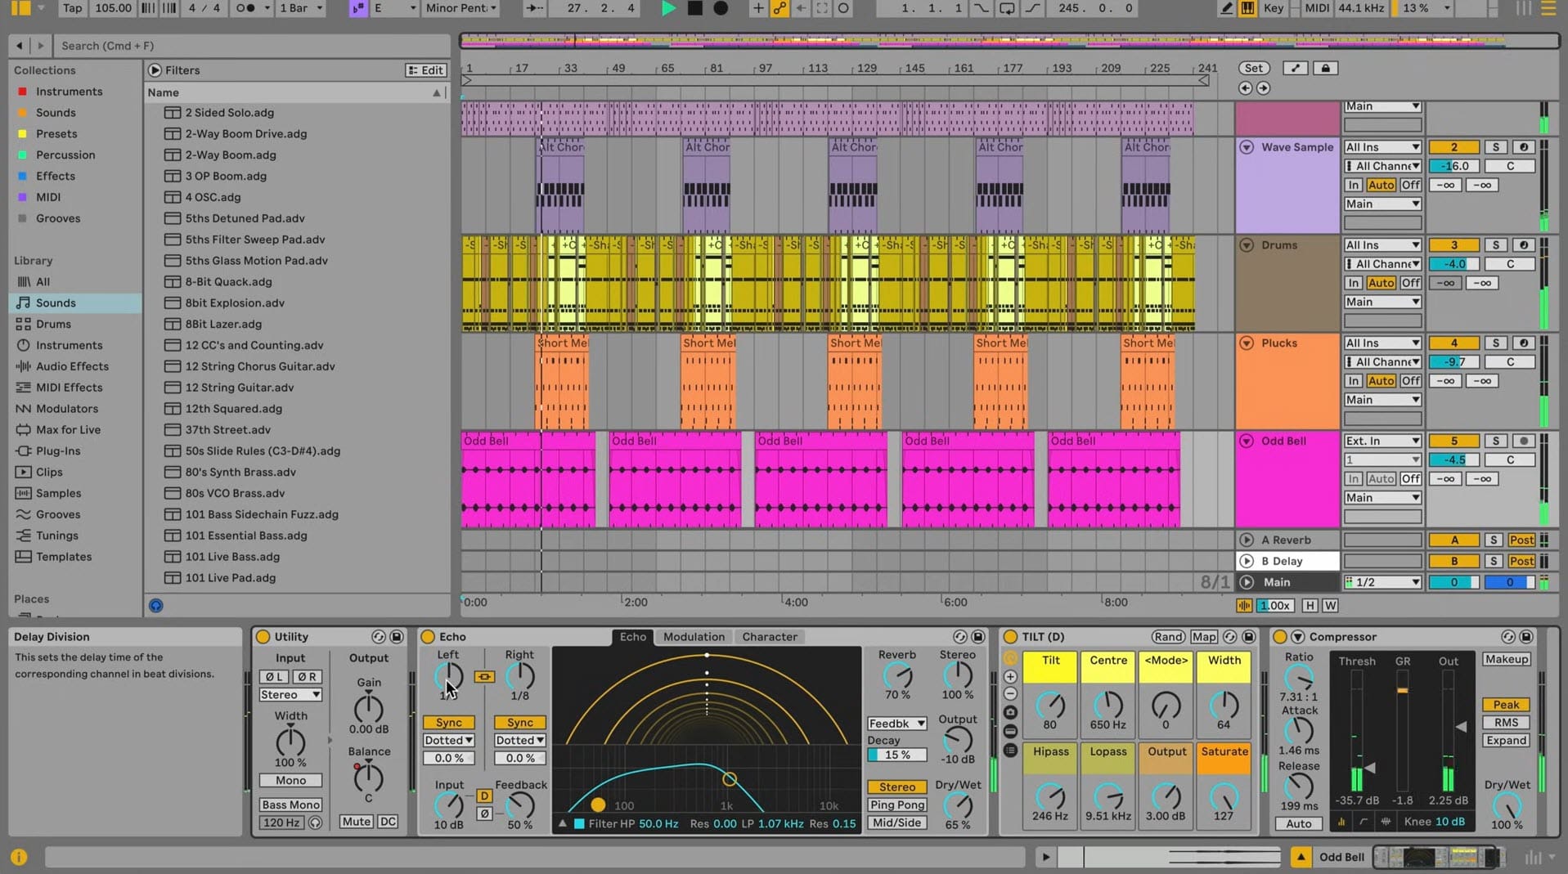Click the Rand button on the TILT device
1568x874 pixels.
(1168, 636)
